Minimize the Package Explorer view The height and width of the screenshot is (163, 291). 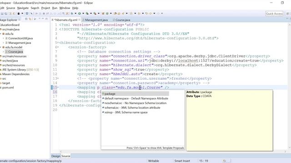[x=43, y=19]
